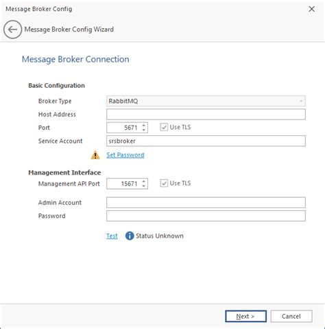This screenshot has height=329, width=325.
Task: Decrease Management API Port using down arrow
Action: [x=144, y=186]
